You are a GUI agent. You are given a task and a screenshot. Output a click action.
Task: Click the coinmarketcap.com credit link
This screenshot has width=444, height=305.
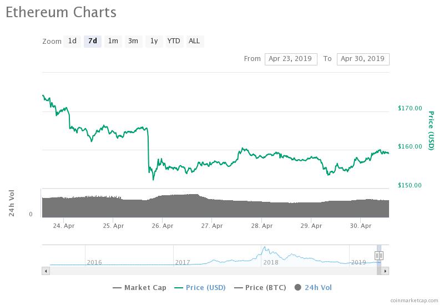click(x=414, y=301)
